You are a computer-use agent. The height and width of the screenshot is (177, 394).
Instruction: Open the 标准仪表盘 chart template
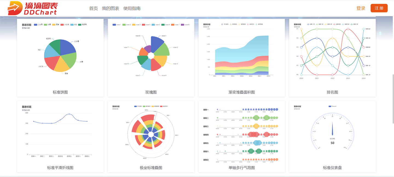(x=332, y=168)
